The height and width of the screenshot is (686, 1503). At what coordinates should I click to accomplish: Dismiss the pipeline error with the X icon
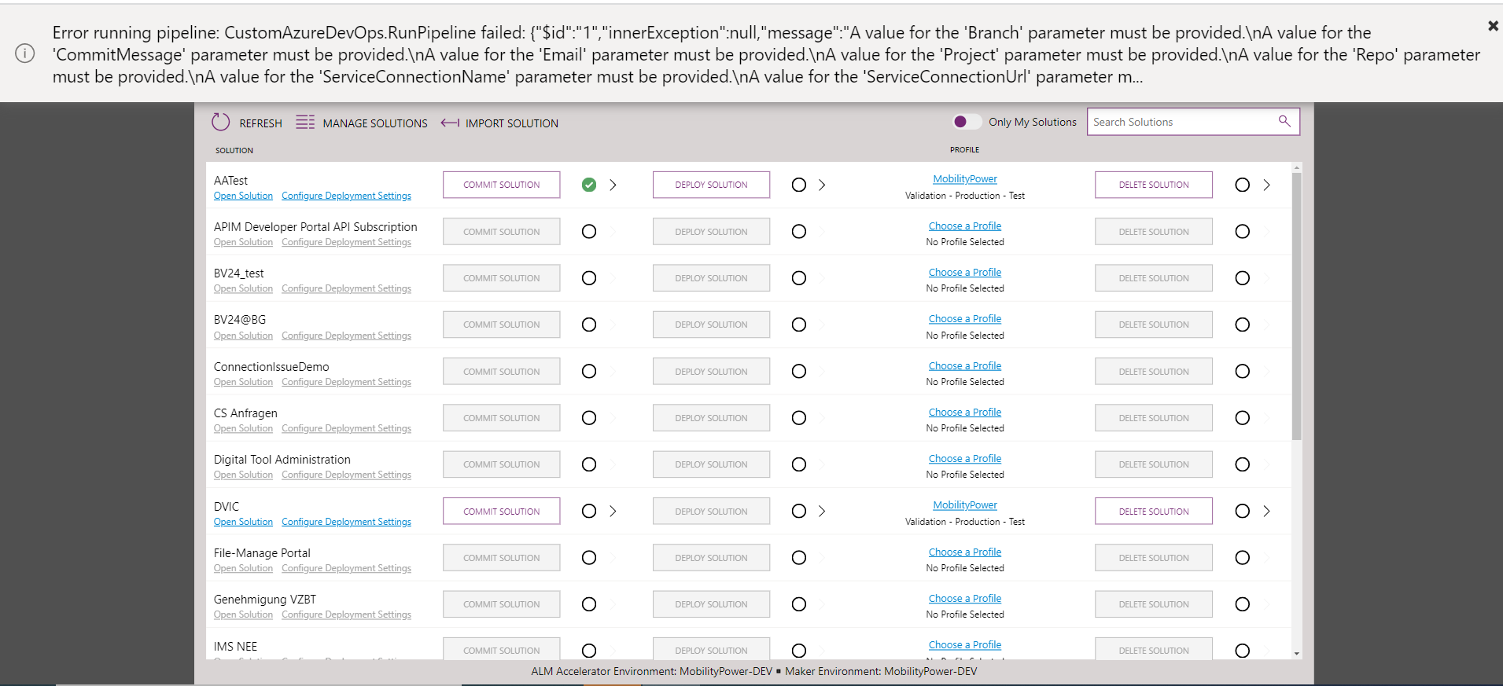pos(1492,25)
